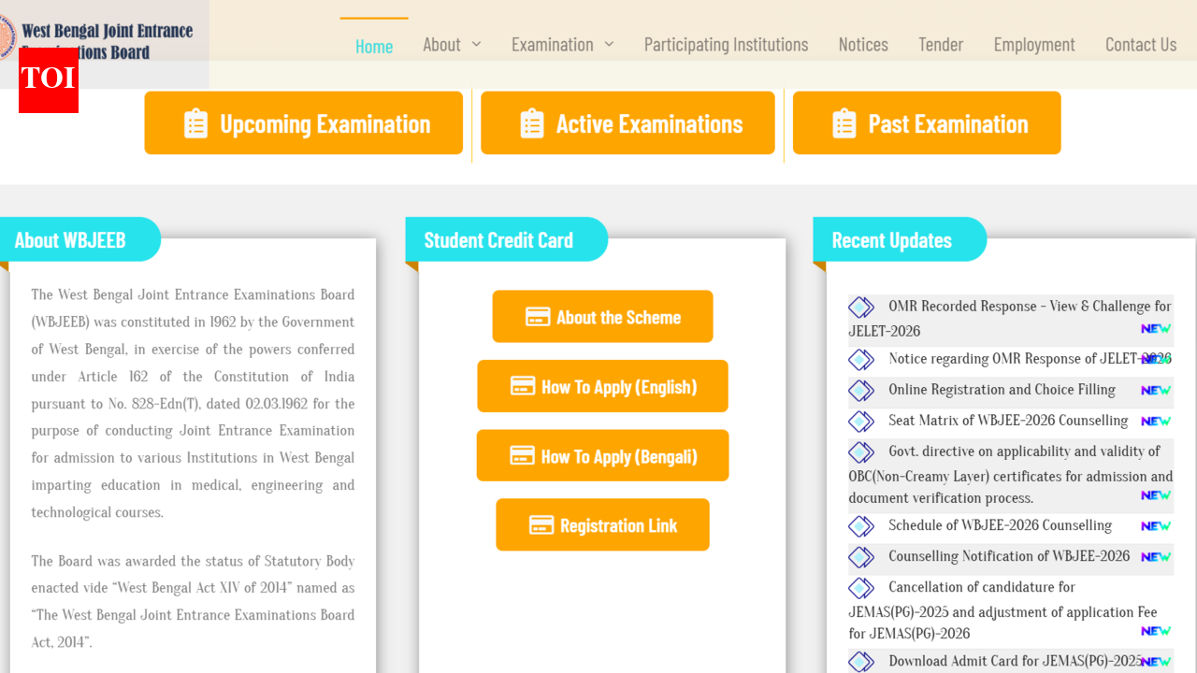Click NEW badge on Online Registration item

(x=1156, y=391)
